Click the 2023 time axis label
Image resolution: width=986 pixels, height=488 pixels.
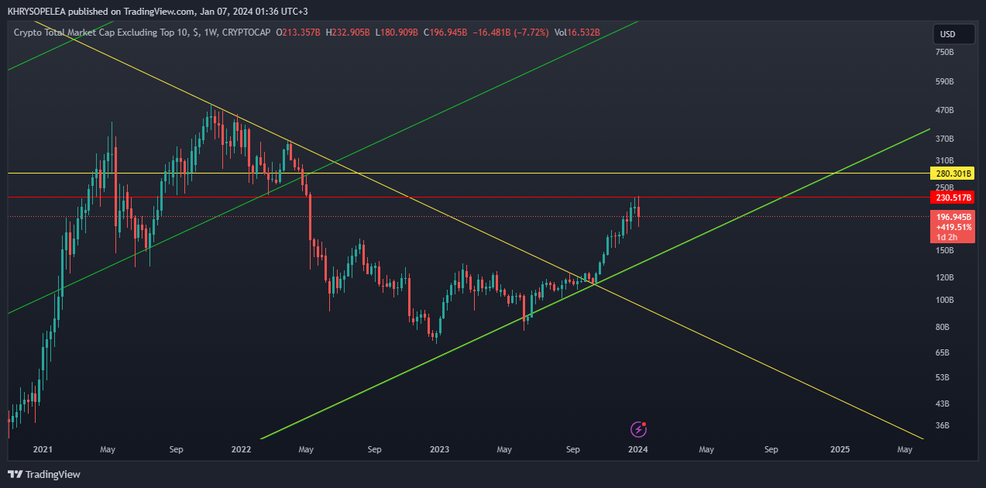[439, 449]
